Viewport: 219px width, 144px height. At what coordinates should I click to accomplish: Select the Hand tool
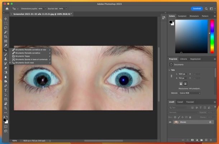[x=5, y=103]
